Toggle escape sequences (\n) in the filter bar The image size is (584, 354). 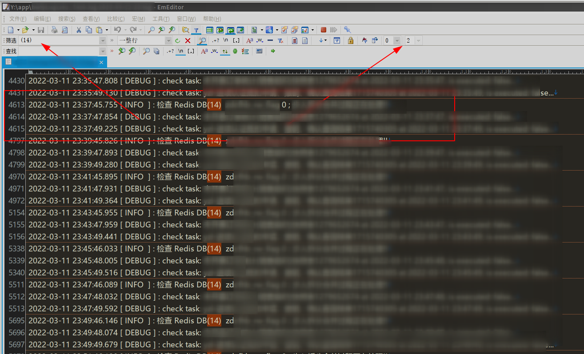tap(226, 40)
